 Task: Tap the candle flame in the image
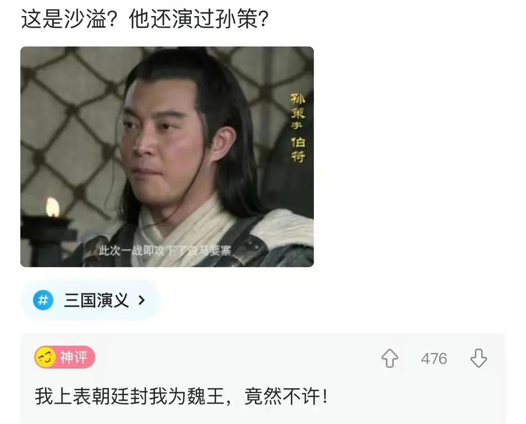click(53, 207)
